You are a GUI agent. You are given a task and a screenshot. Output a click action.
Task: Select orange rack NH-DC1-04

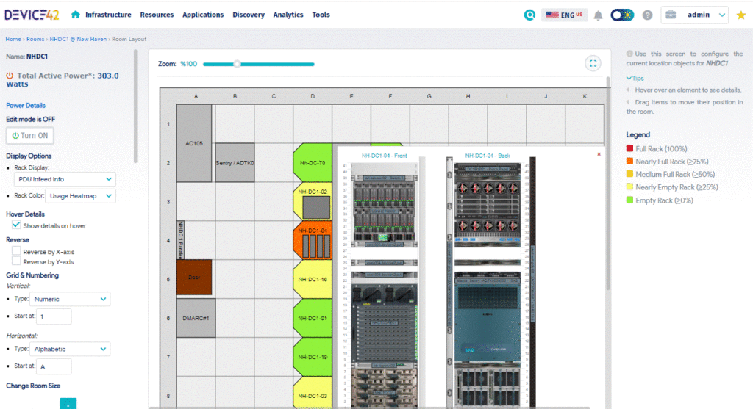(x=313, y=240)
